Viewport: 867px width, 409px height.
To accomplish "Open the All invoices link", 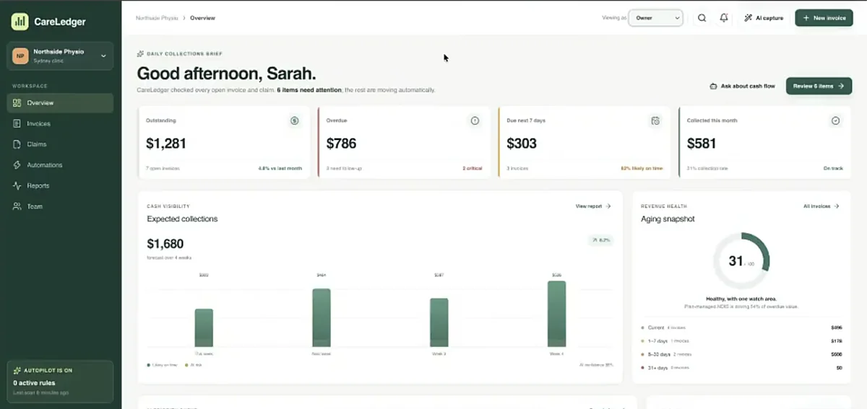I will [821, 206].
